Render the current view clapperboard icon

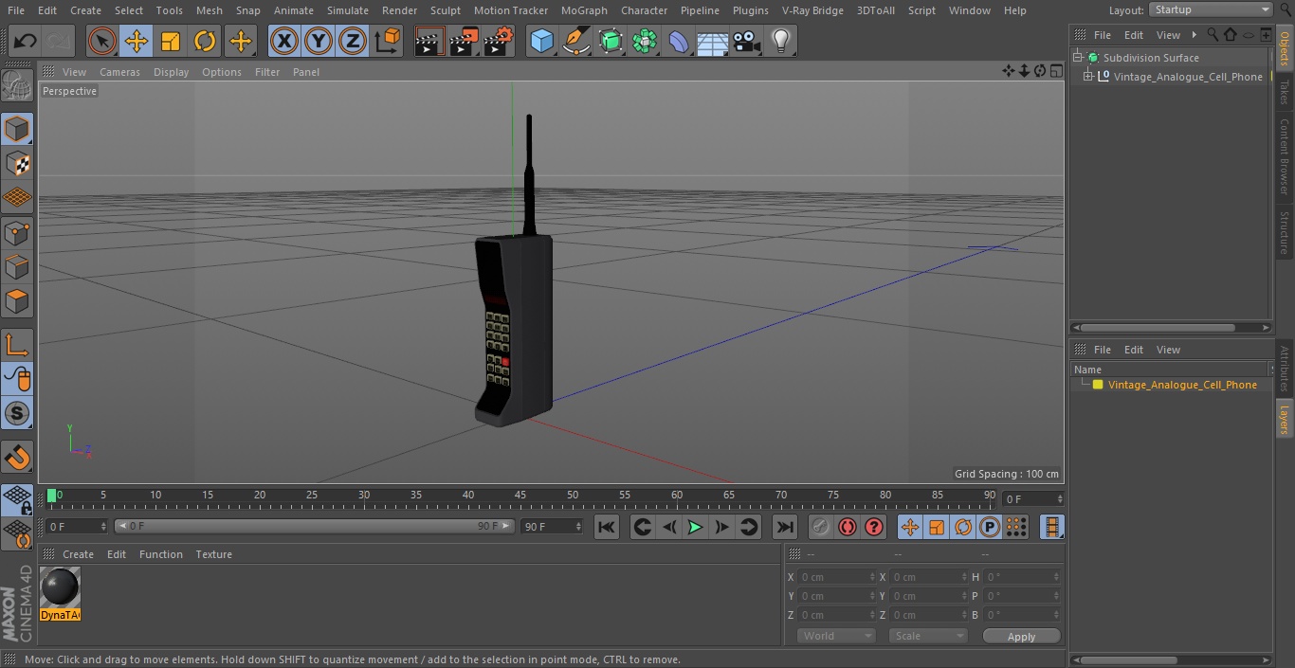[429, 41]
